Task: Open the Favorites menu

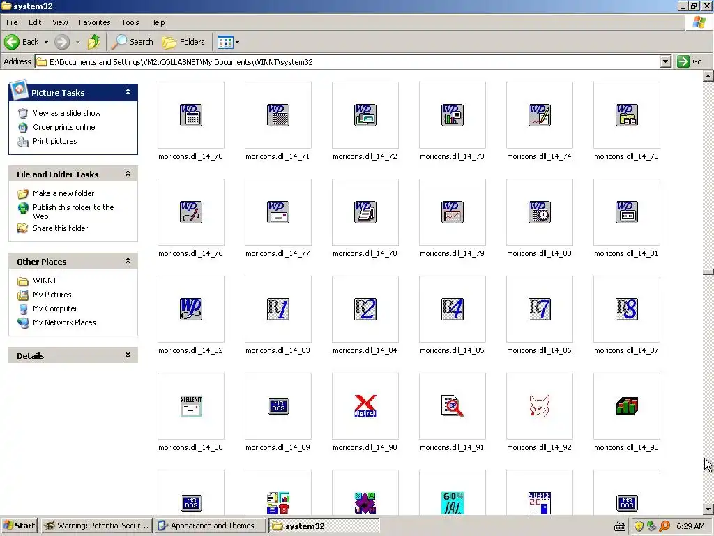Action: point(94,22)
